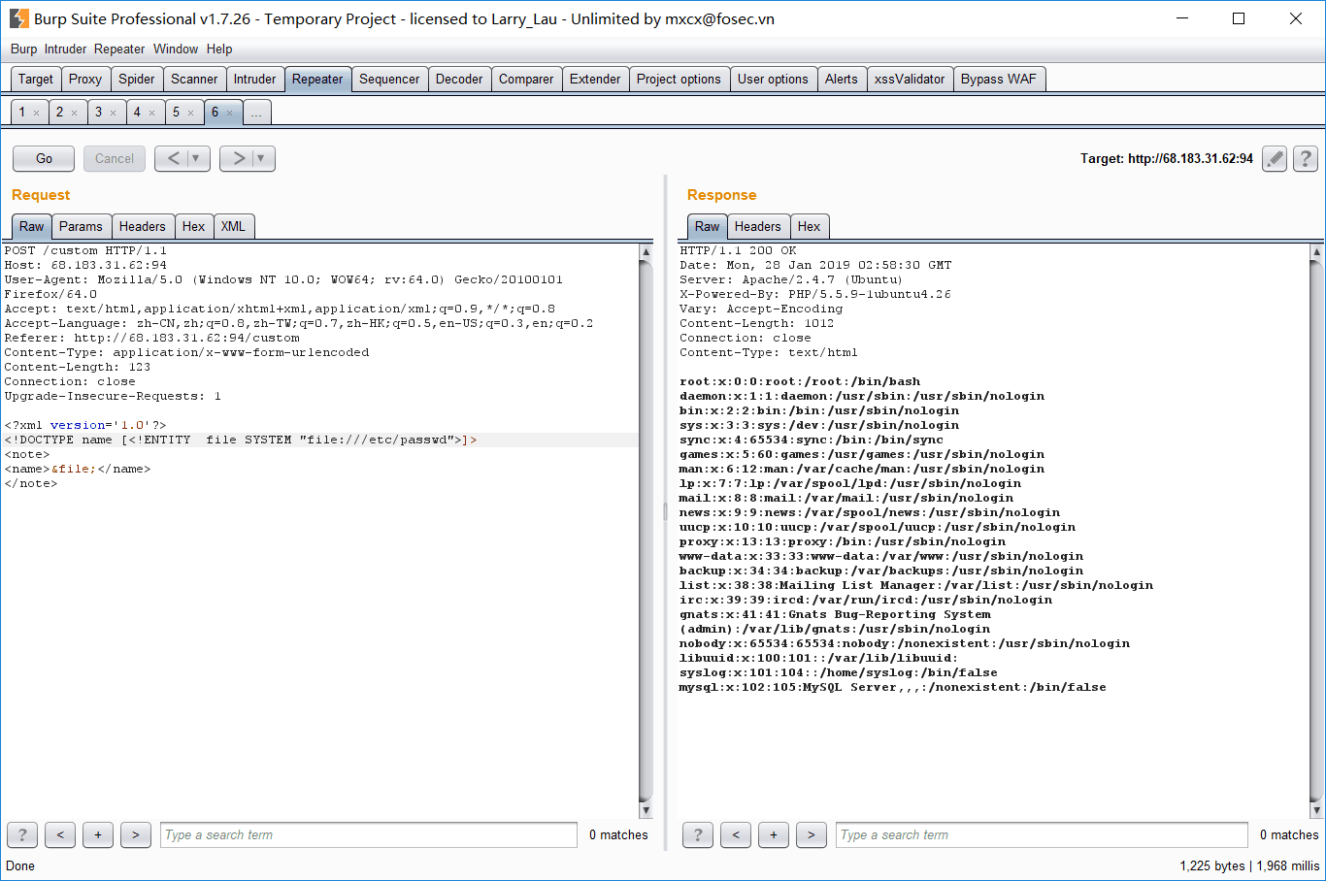Click the Burp Suite logo in title bar
The width and height of the screenshot is (1326, 881).
click(18, 18)
